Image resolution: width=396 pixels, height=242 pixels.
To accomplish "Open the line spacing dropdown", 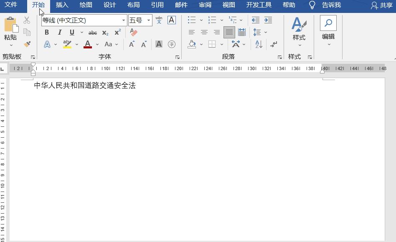I will (x=265, y=32).
